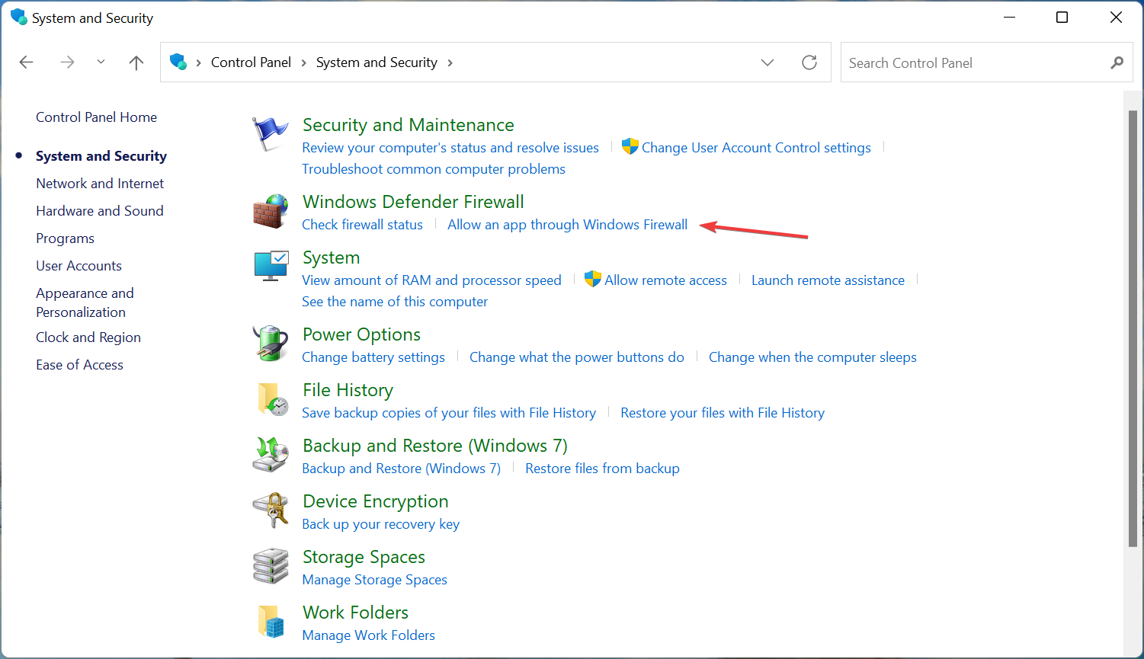
Task: Open Programs category in sidebar
Action: [x=65, y=238]
